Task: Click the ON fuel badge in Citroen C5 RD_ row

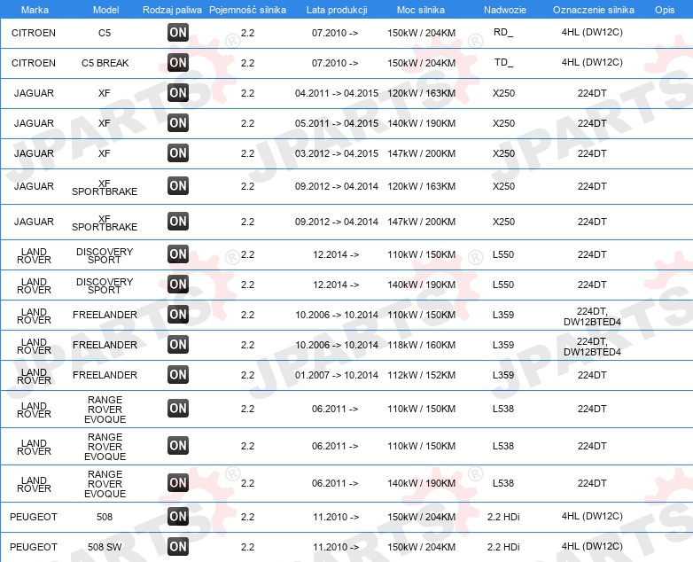Action: [178, 32]
